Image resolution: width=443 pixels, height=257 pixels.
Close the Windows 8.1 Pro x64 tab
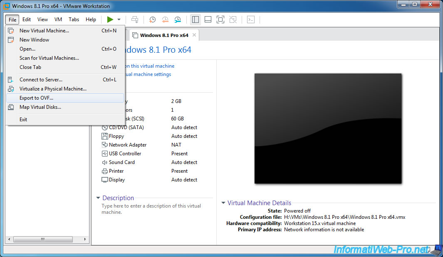click(194, 35)
